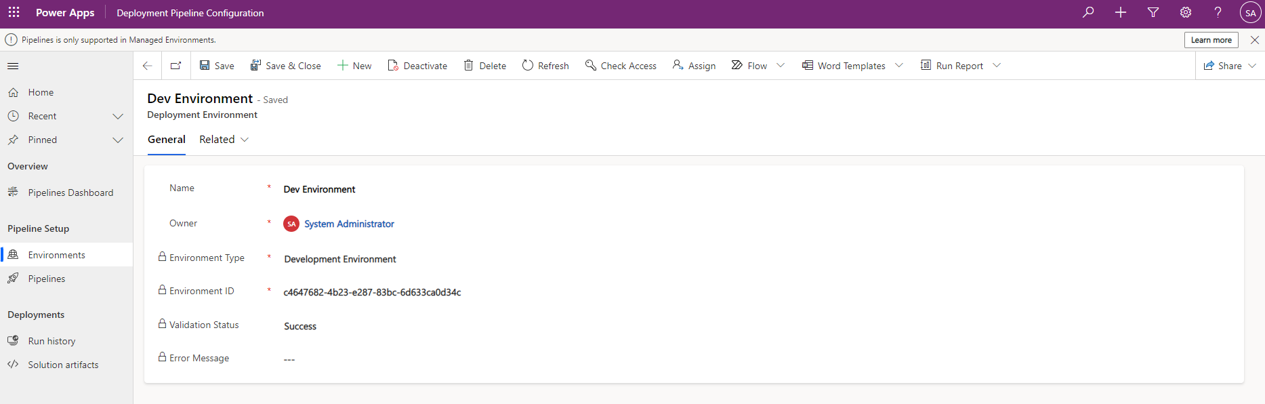Click the Share button
This screenshot has height=404, width=1265.
(1222, 66)
